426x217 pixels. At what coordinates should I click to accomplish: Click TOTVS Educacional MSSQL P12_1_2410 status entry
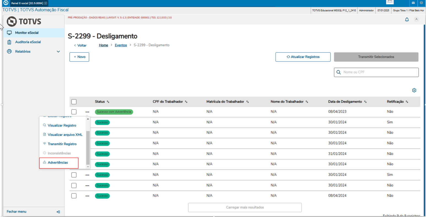pos(334,10)
